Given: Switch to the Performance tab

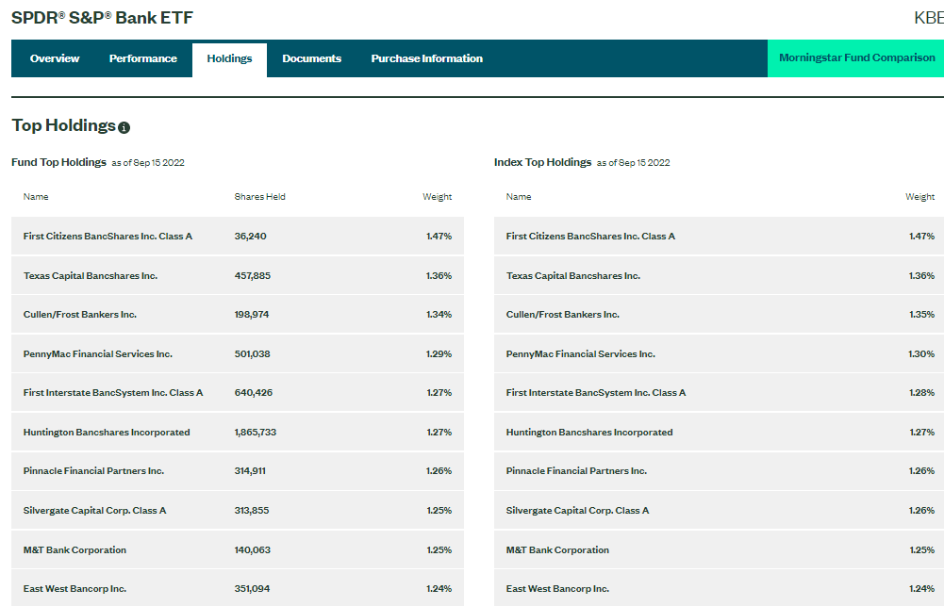Looking at the screenshot, I should pos(143,58).
